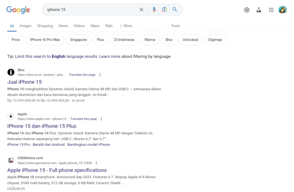Click the magnifier search icon
294x192 pixels.
(x=175, y=9)
